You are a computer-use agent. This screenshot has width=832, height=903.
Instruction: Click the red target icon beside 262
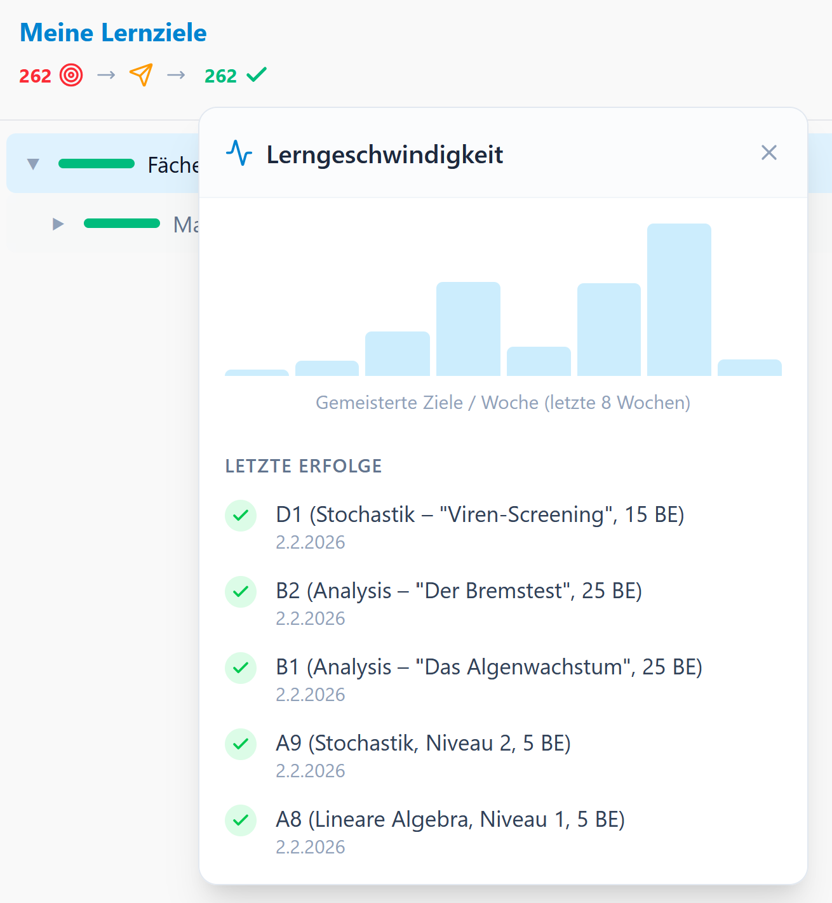click(x=70, y=76)
